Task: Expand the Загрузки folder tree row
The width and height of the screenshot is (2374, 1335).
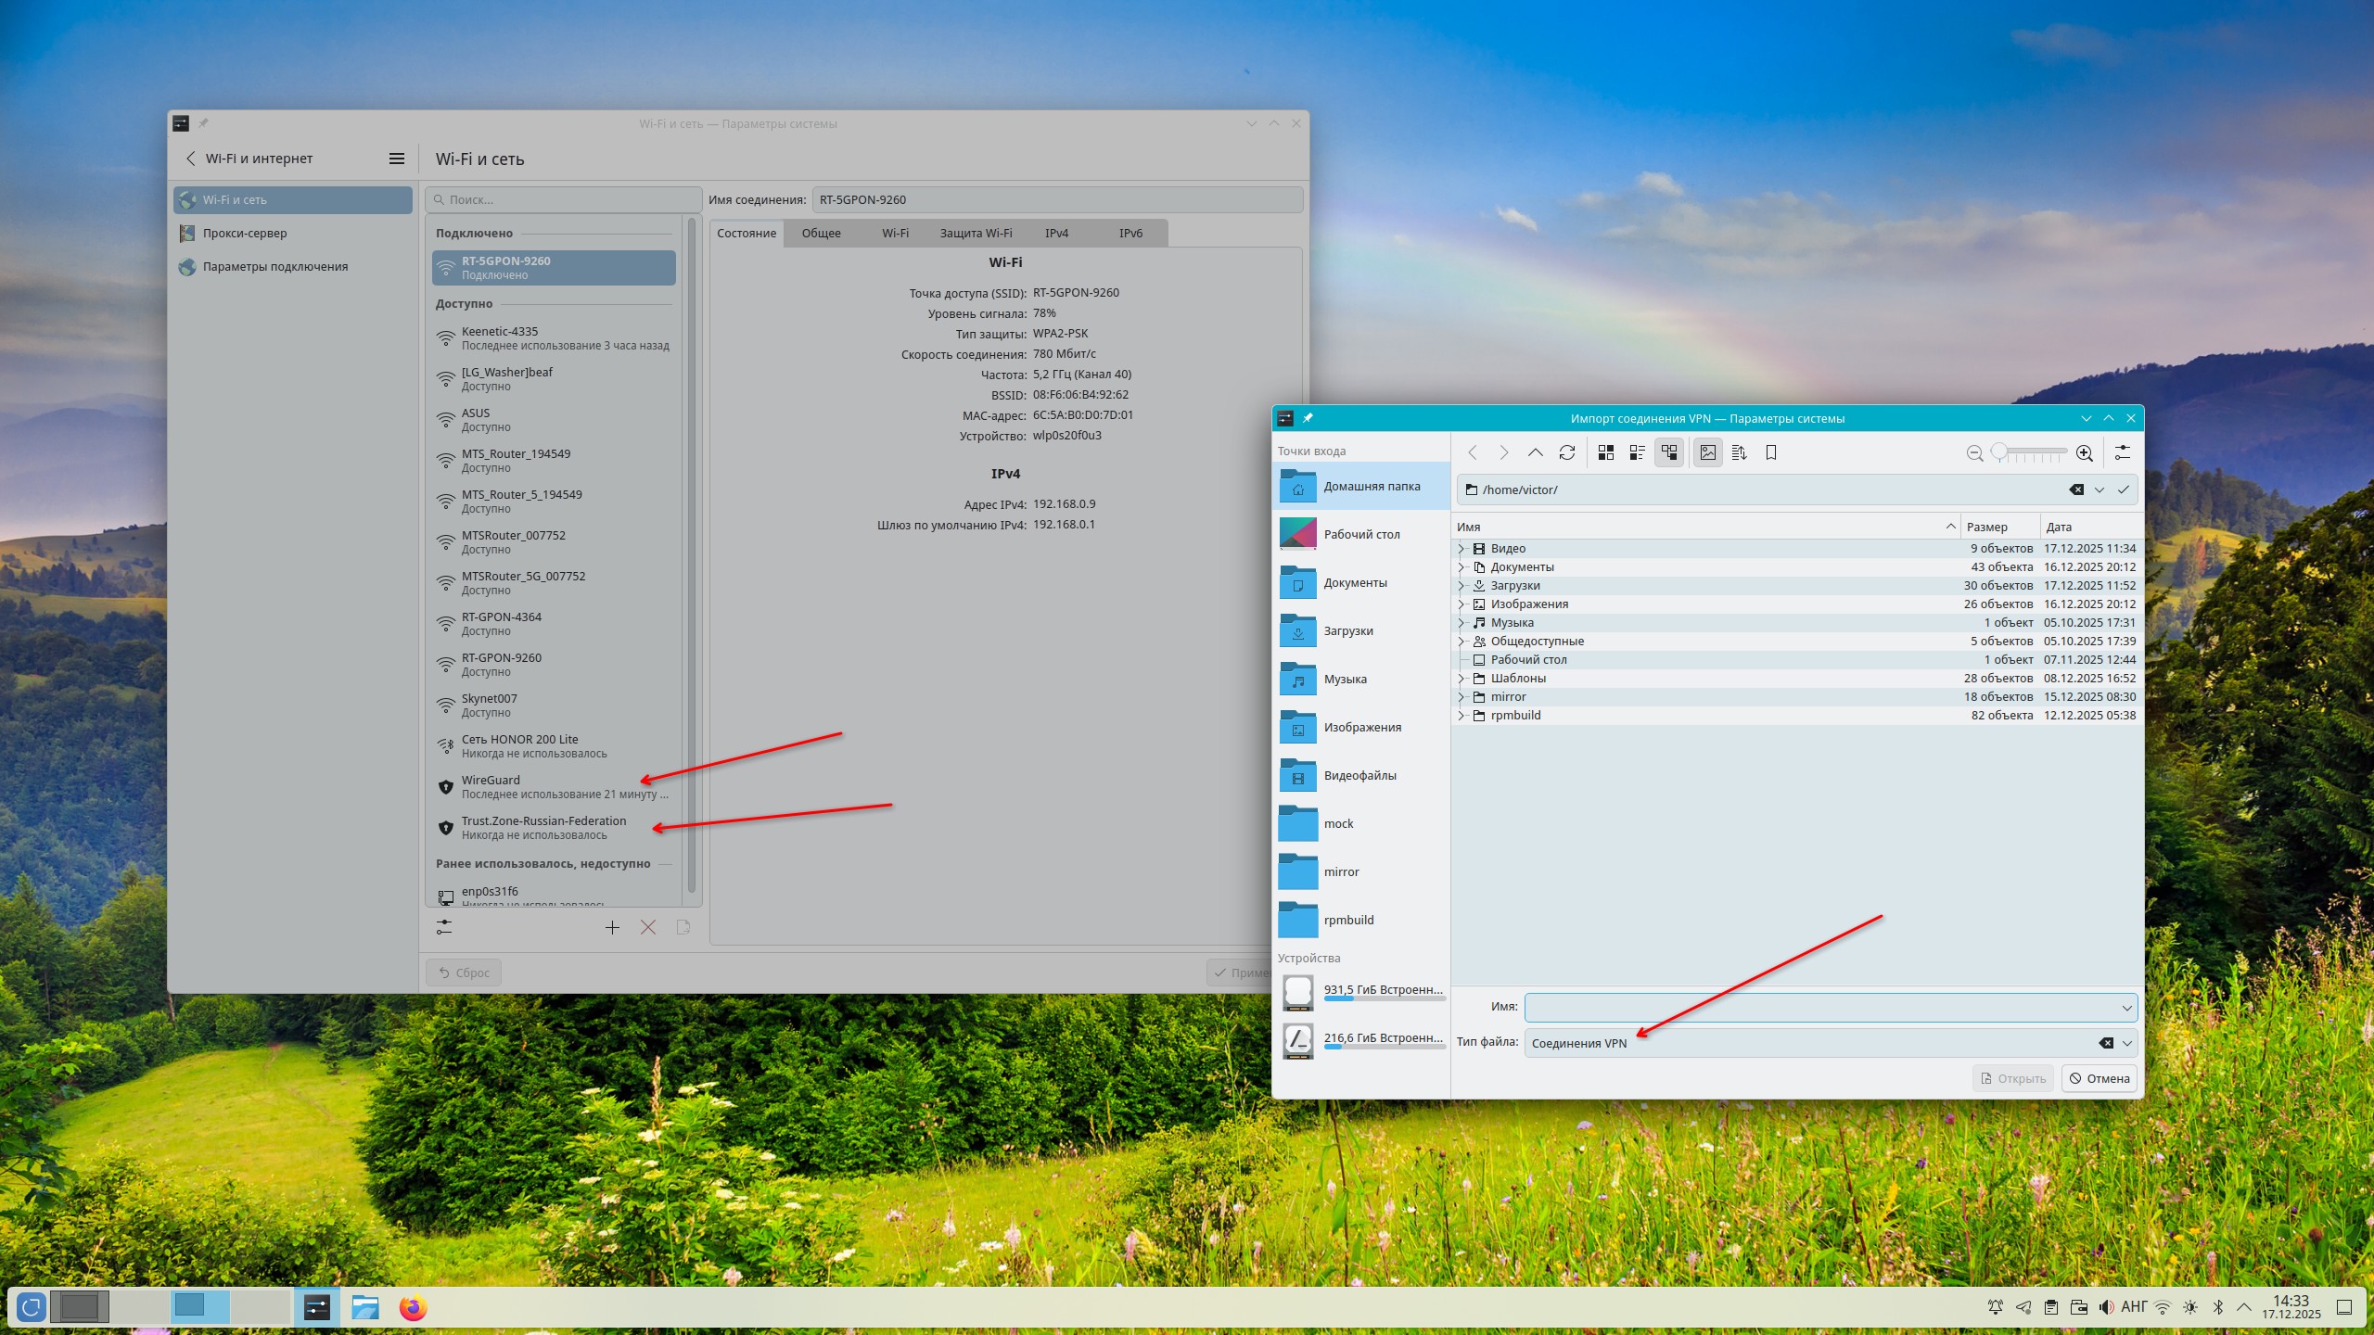Action: click(x=1461, y=586)
